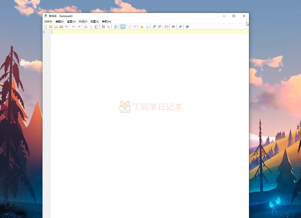
Task: Click the Zoom In magnifier icon
Action: click(x=154, y=27)
